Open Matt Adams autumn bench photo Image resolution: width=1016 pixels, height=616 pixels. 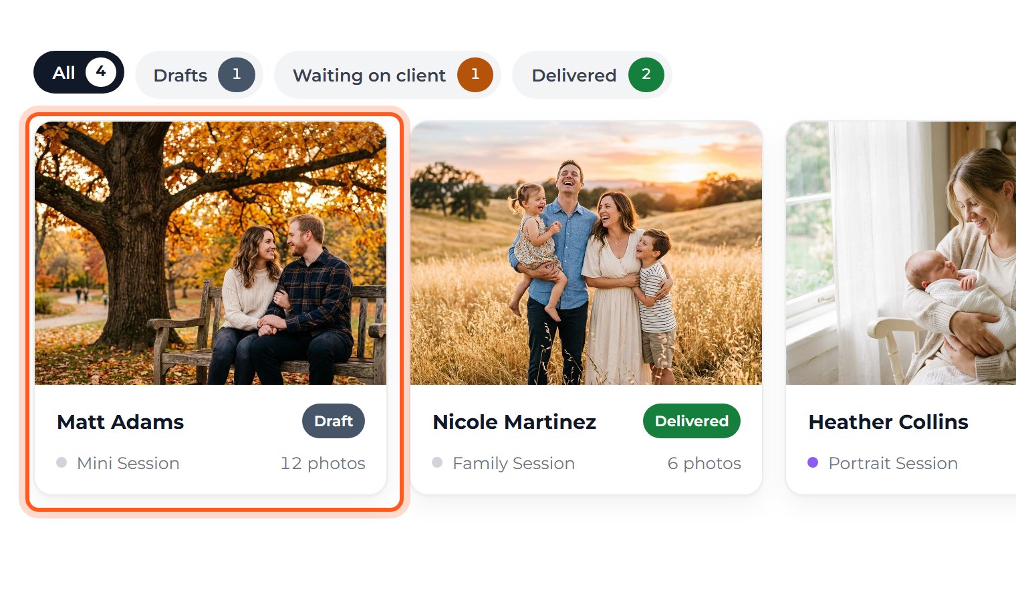(x=211, y=253)
